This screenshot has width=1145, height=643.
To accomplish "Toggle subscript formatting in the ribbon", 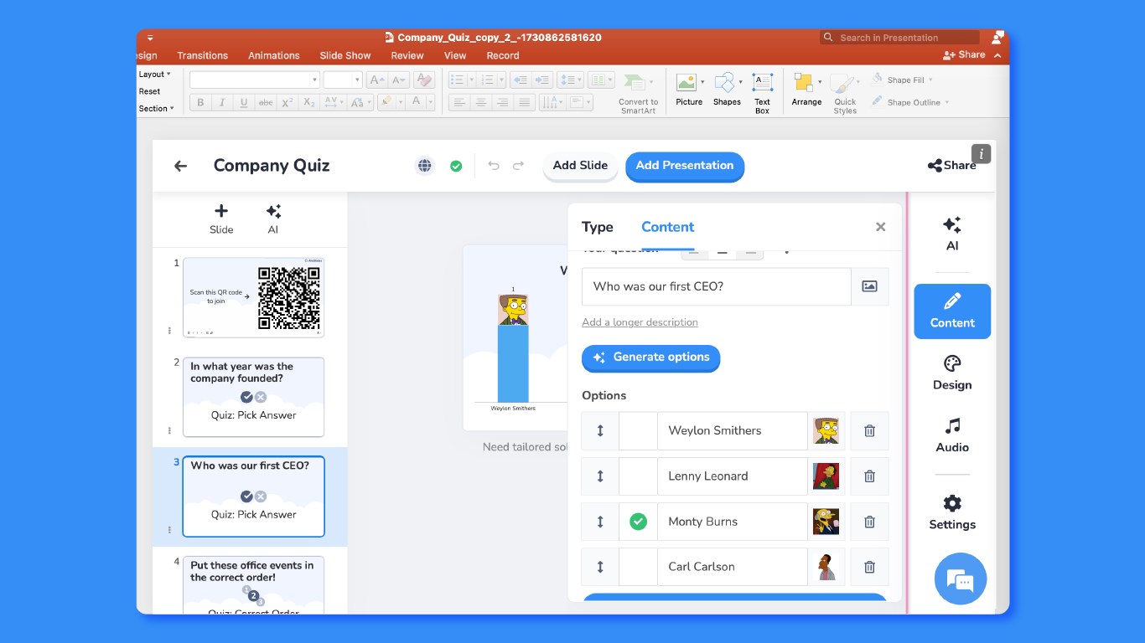I will 309,102.
